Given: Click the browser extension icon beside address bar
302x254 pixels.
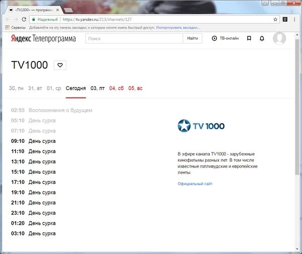Looking at the screenshot, I should (285, 19).
